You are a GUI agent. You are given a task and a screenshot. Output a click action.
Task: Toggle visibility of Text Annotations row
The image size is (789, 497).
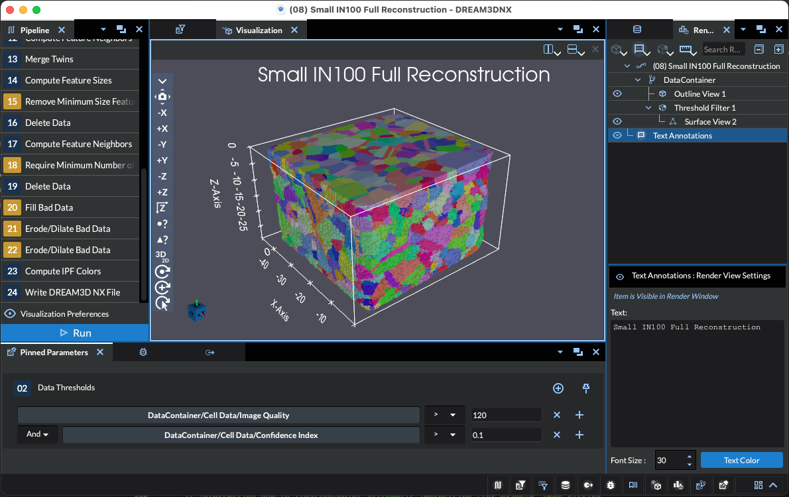click(617, 135)
